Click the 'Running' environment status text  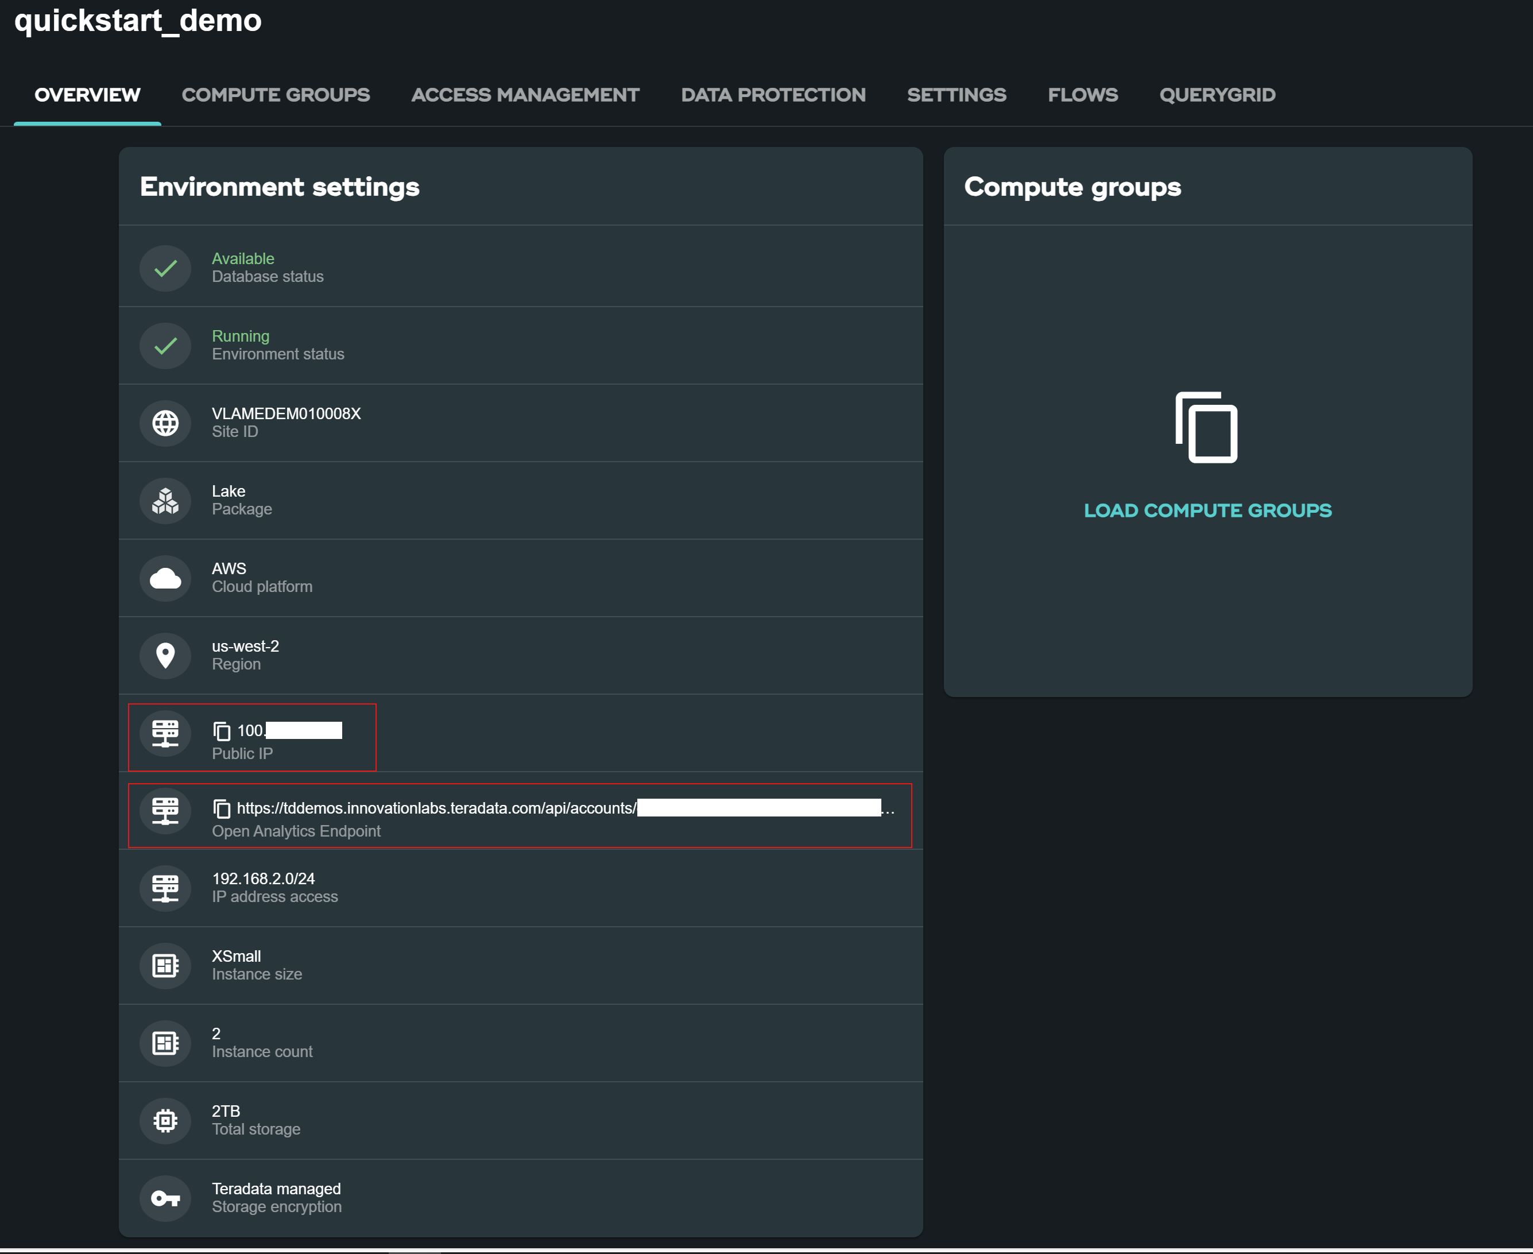tap(241, 336)
